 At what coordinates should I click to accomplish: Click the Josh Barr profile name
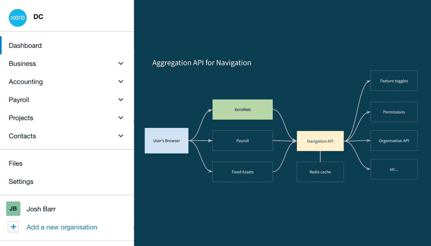[41, 209]
